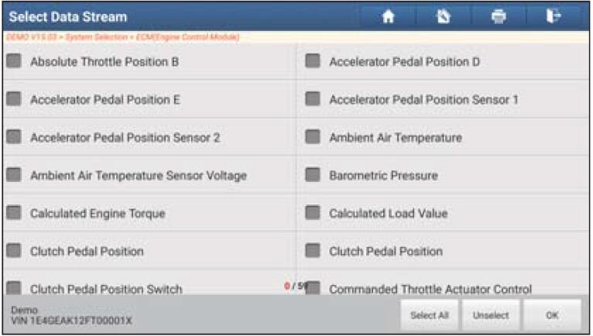The image size is (593, 336).
Task: Check Accelerator Pedal Position Sensor 2
Action: [x=14, y=137]
